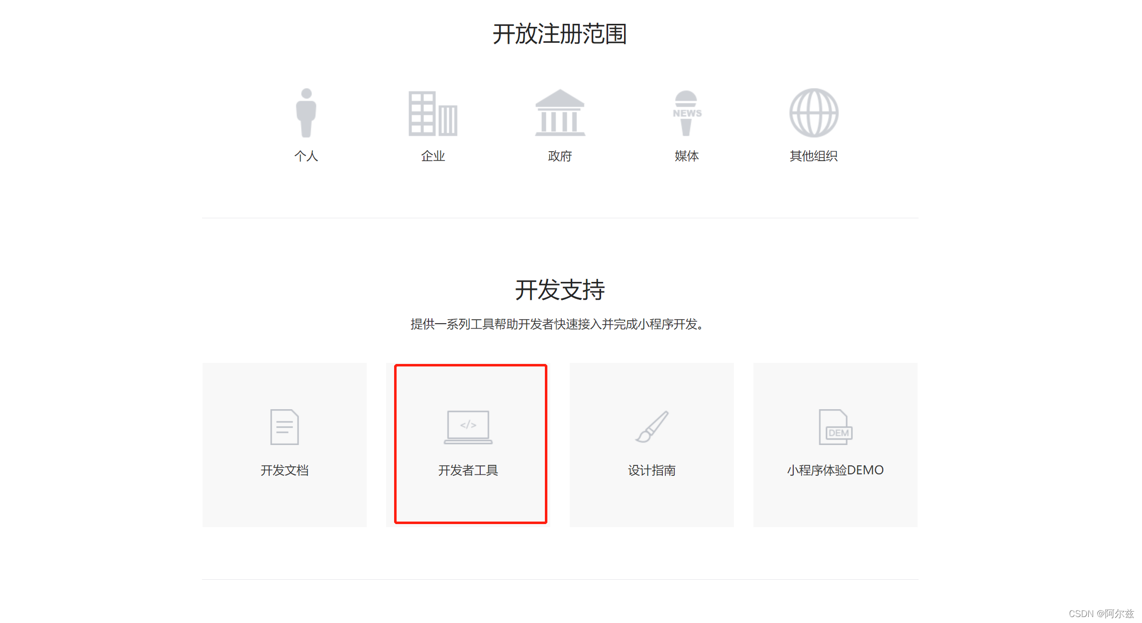
Task: Open the 设计指南 card
Action: click(652, 444)
